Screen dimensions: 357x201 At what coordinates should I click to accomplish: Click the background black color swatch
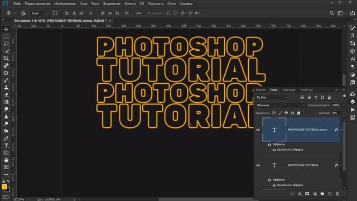click(8, 190)
